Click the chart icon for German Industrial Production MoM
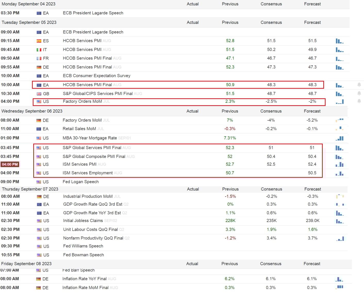Screen dimensions: 364x293 340,197
